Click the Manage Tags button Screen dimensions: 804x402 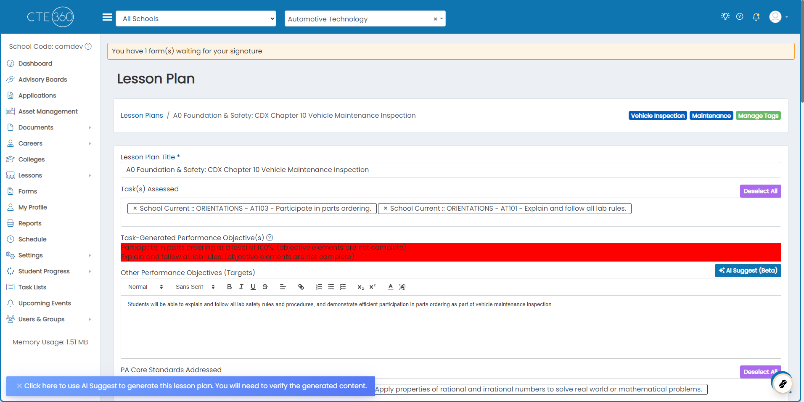point(758,116)
